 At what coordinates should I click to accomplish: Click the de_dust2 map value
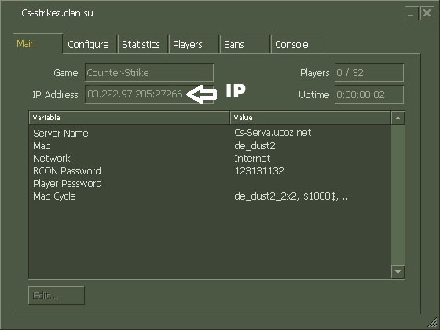[x=255, y=146]
